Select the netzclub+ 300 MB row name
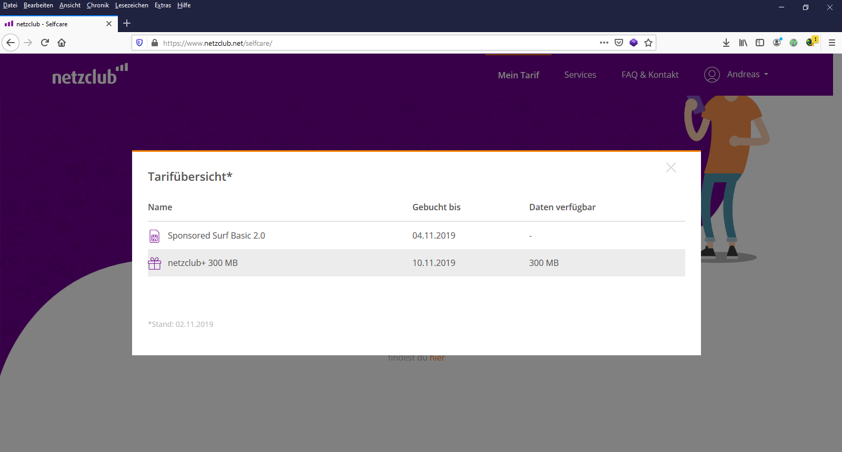 click(203, 263)
